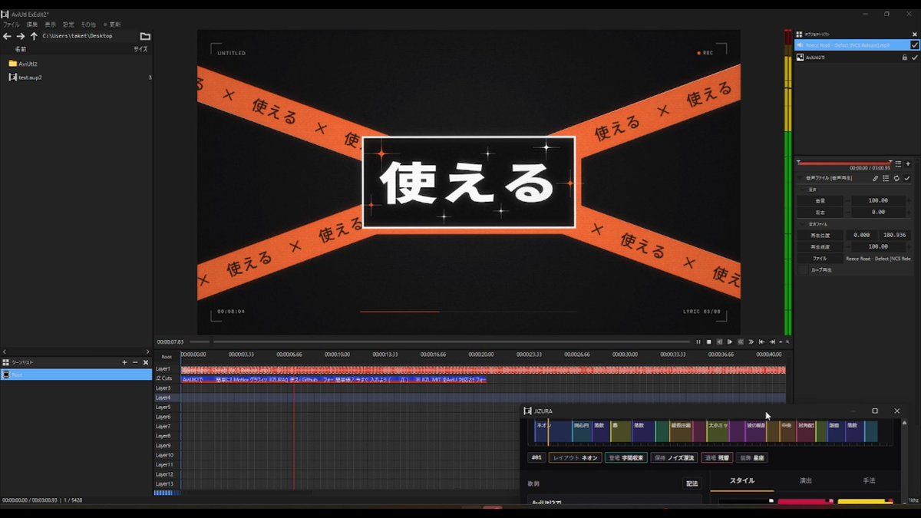Stop playback with the square button
The image size is (921, 518).
(x=709, y=341)
